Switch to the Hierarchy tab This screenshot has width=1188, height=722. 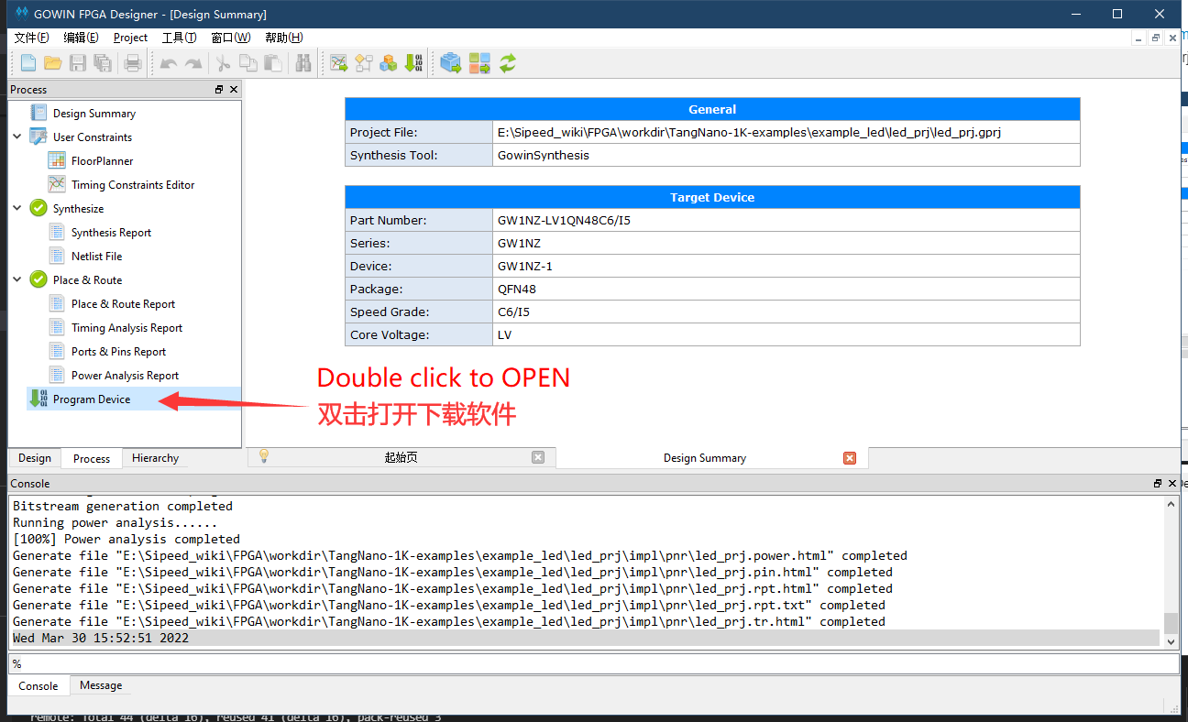point(155,458)
